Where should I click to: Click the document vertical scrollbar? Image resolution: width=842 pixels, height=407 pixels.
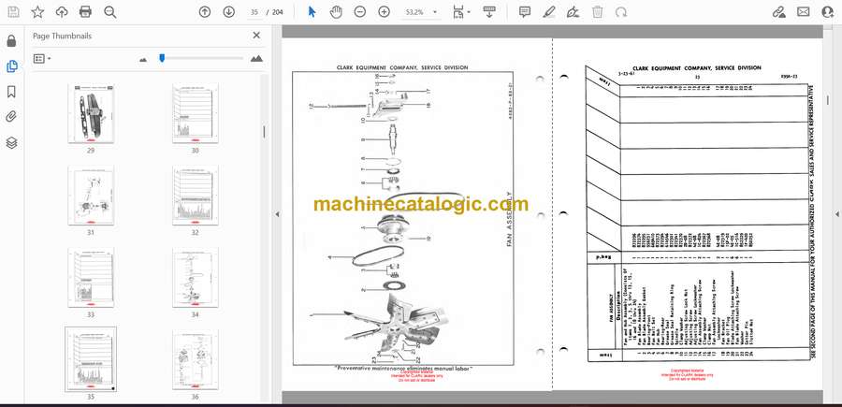click(x=828, y=100)
